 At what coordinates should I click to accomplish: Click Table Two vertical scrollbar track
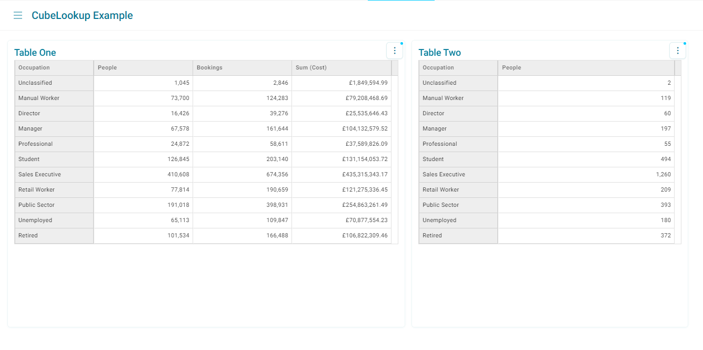point(678,159)
